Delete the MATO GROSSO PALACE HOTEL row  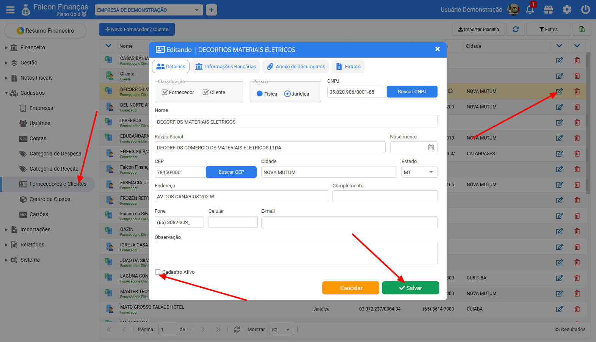point(577,309)
